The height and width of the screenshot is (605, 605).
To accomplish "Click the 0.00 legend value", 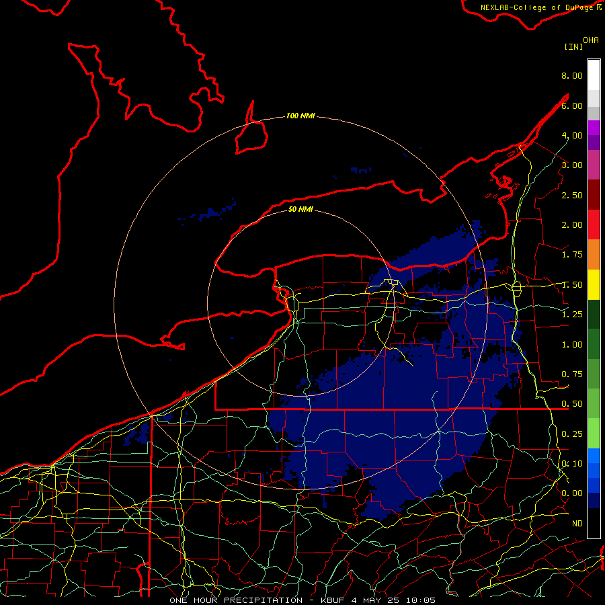I will click(x=572, y=493).
